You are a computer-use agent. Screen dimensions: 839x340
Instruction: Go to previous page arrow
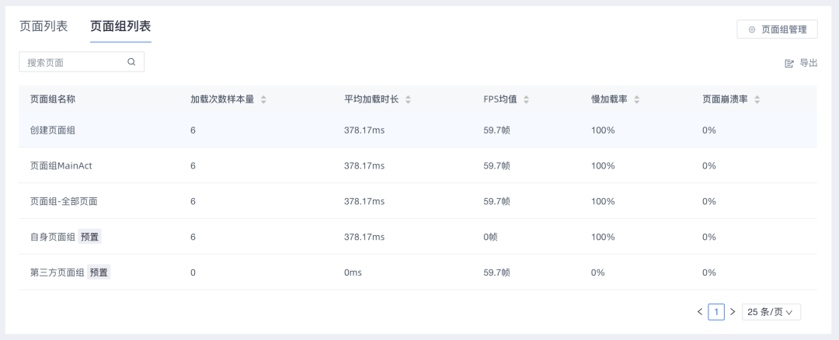[x=700, y=312]
